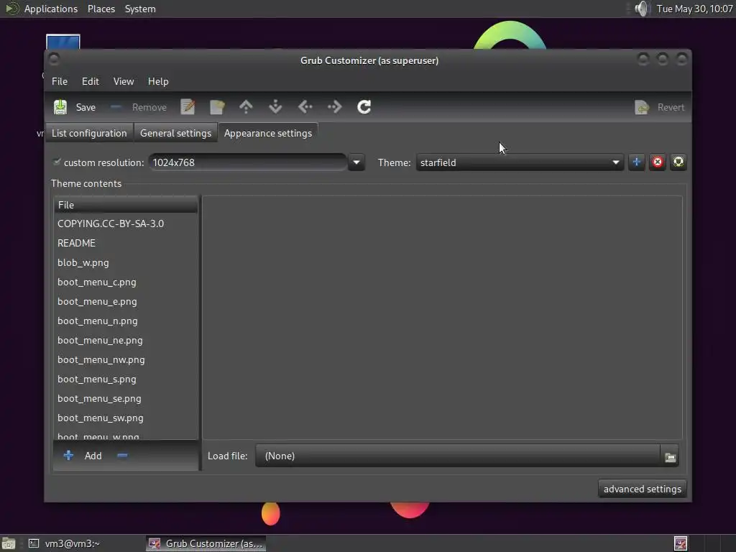Click the Revert icon in the toolbar

click(642, 108)
